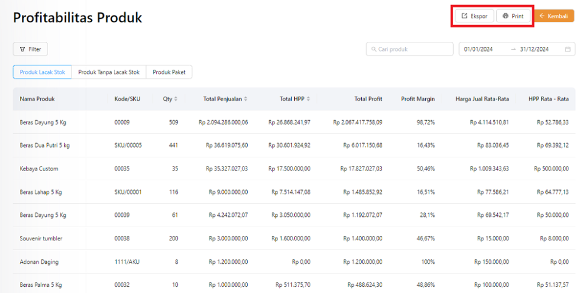Click the Filter funnel icon
The image size is (586, 293).
tap(22, 49)
